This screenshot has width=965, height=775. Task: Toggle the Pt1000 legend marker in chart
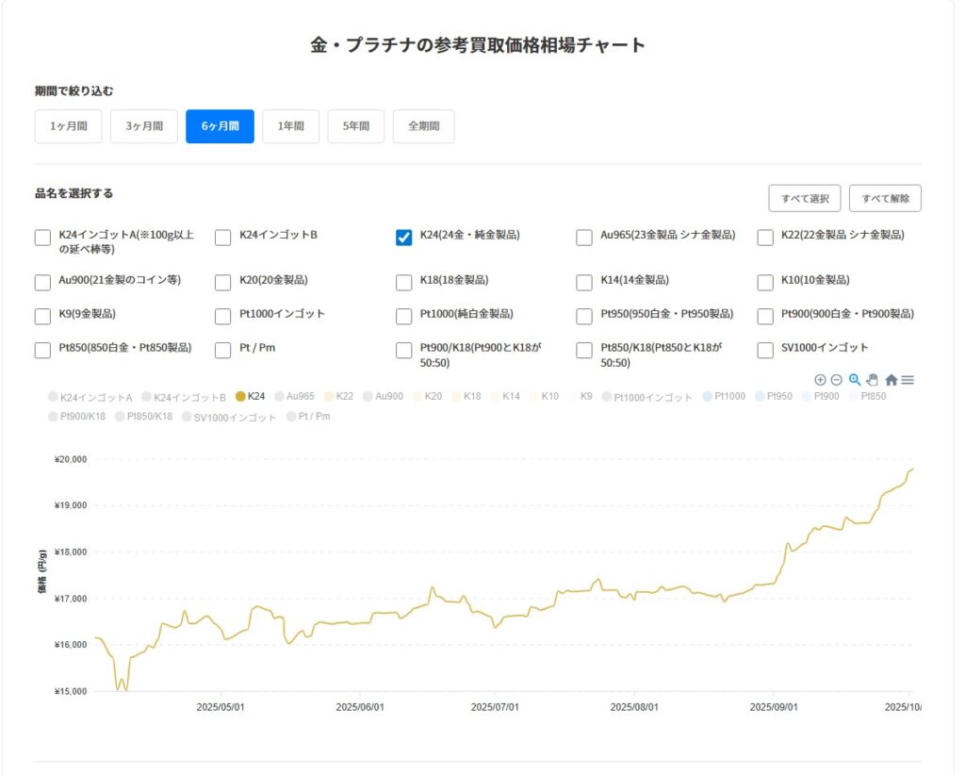click(708, 397)
